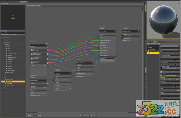Viewport: 181px width, 118px height.
Task: Open the Edit menu
Action: 4,4
